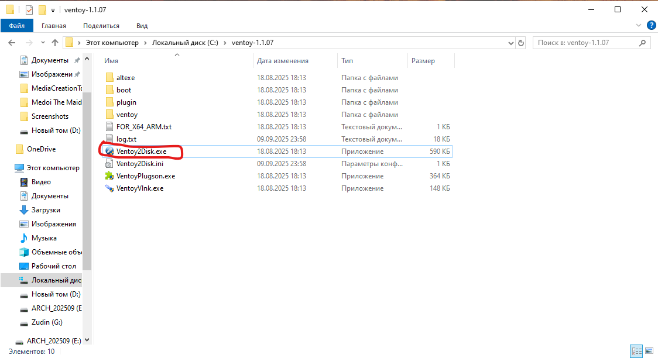Open the Файл menu
The height and width of the screenshot is (358, 658).
point(17,26)
